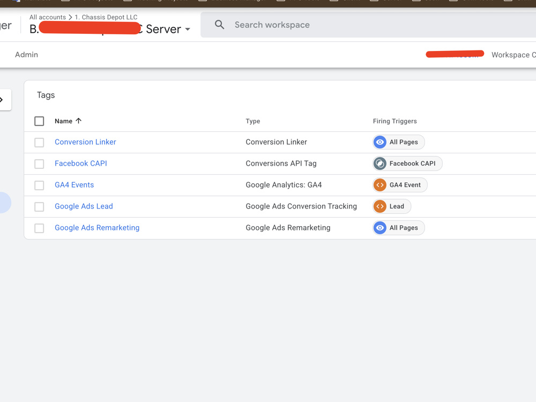Select the Conversion Linker tag checkbox

(x=39, y=142)
